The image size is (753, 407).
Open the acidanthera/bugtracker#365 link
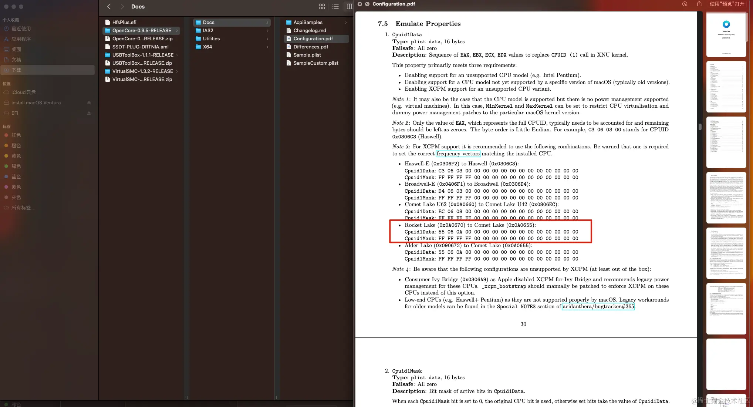(x=598, y=306)
